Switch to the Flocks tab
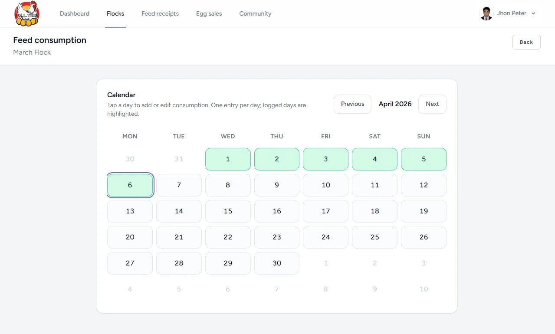Image resolution: width=555 pixels, height=334 pixels. point(115,13)
